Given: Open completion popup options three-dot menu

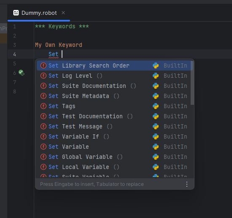Looking at the screenshot, I should (x=187, y=184).
